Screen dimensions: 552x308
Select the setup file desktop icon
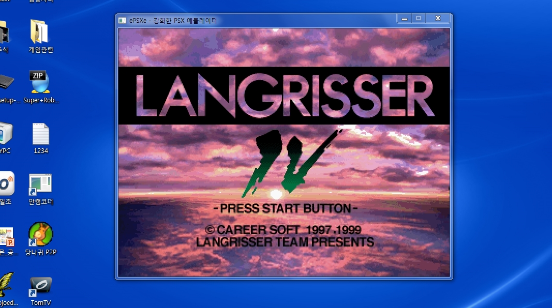pos(6,83)
